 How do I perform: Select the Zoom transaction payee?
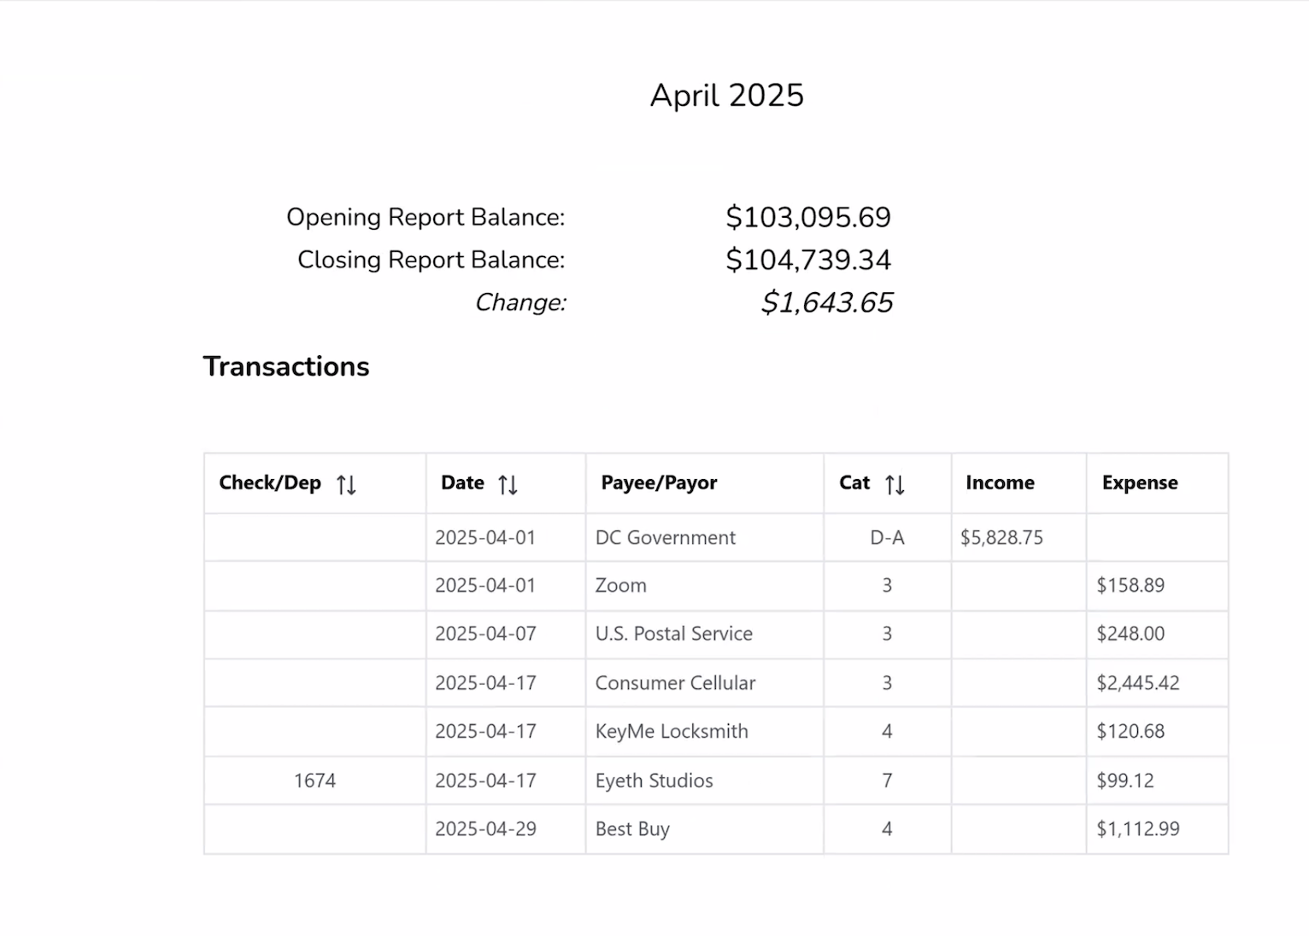pyautogui.click(x=621, y=585)
